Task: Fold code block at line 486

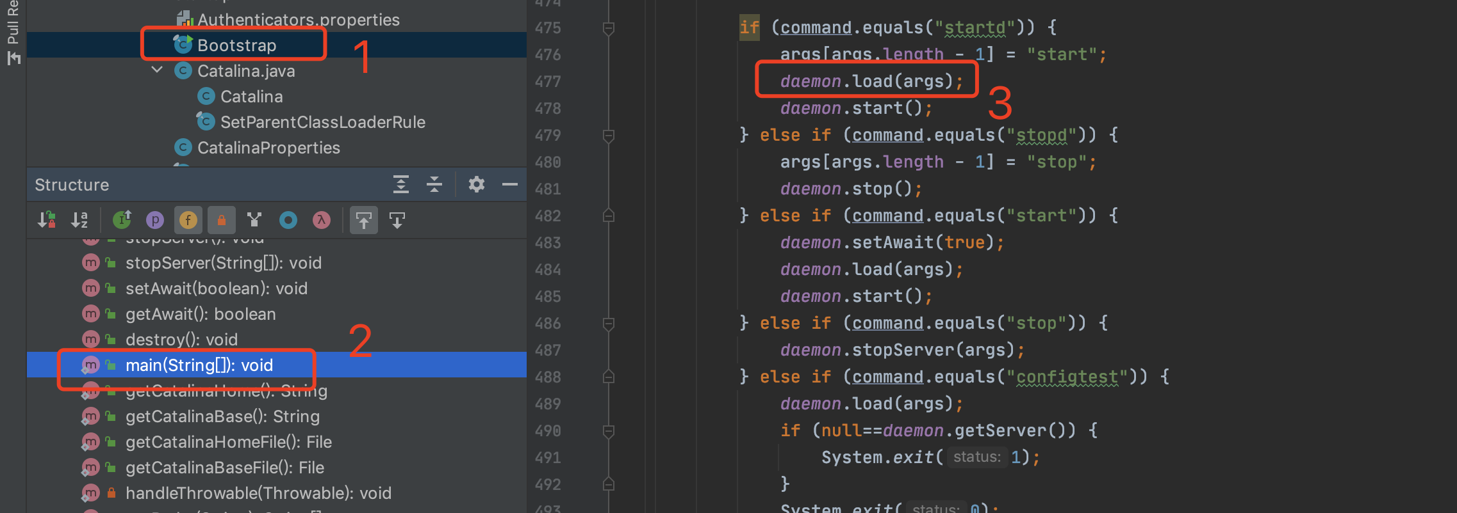Action: pyautogui.click(x=609, y=324)
